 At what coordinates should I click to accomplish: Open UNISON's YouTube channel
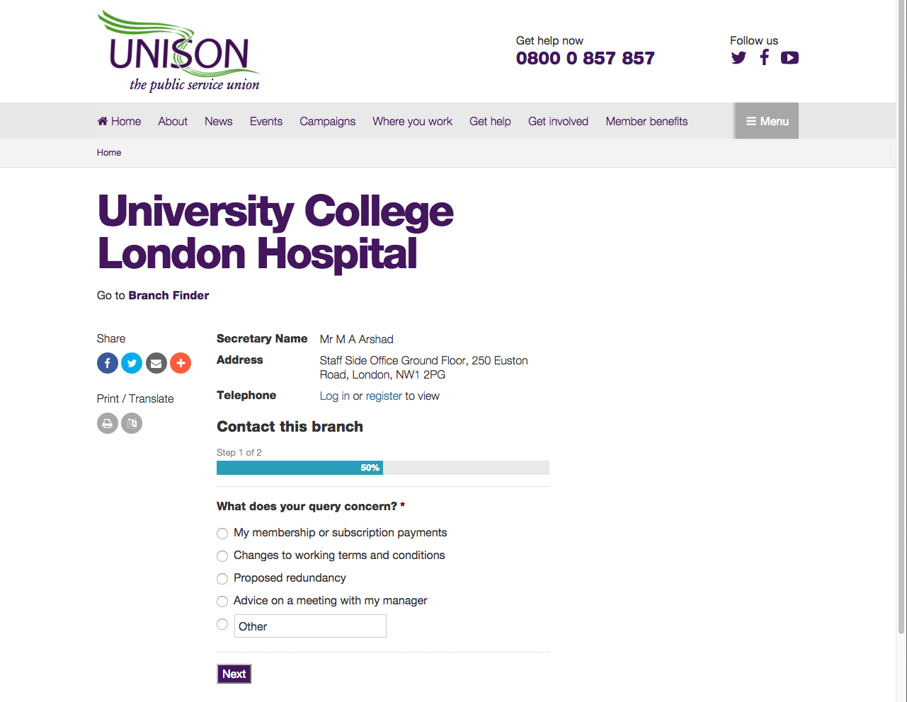pos(789,57)
